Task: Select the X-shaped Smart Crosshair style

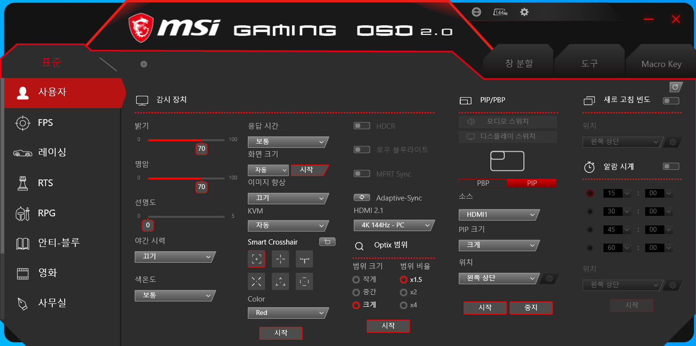Action: click(256, 281)
